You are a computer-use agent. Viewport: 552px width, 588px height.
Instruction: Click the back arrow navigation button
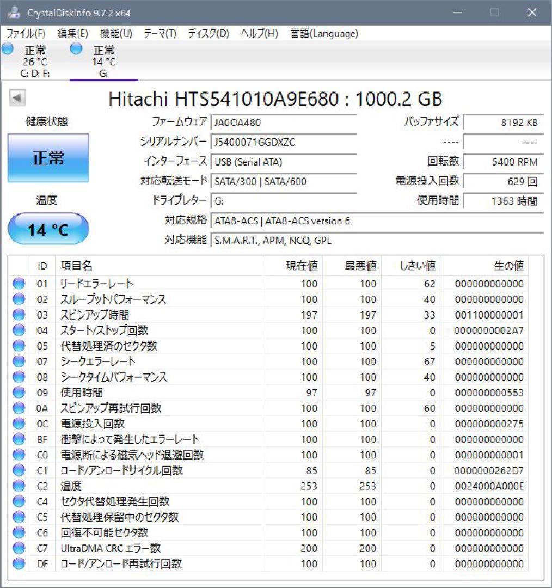[x=17, y=98]
